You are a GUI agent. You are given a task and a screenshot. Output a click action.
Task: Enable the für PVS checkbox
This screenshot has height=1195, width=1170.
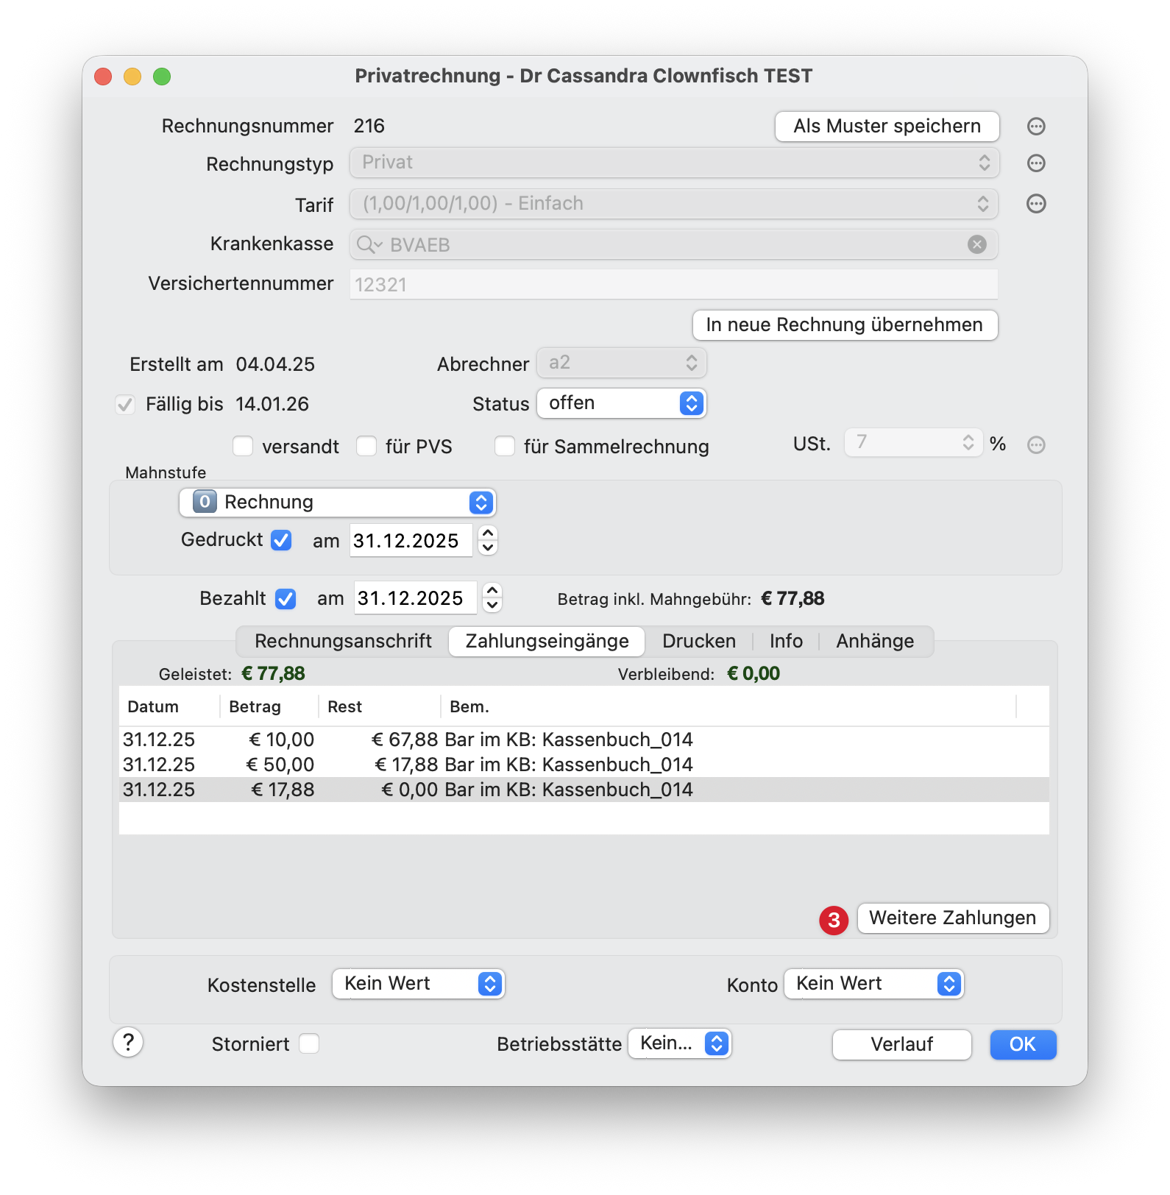coord(366,446)
